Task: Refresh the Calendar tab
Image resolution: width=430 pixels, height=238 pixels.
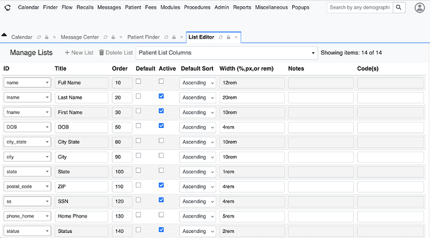Action: [x=39, y=37]
